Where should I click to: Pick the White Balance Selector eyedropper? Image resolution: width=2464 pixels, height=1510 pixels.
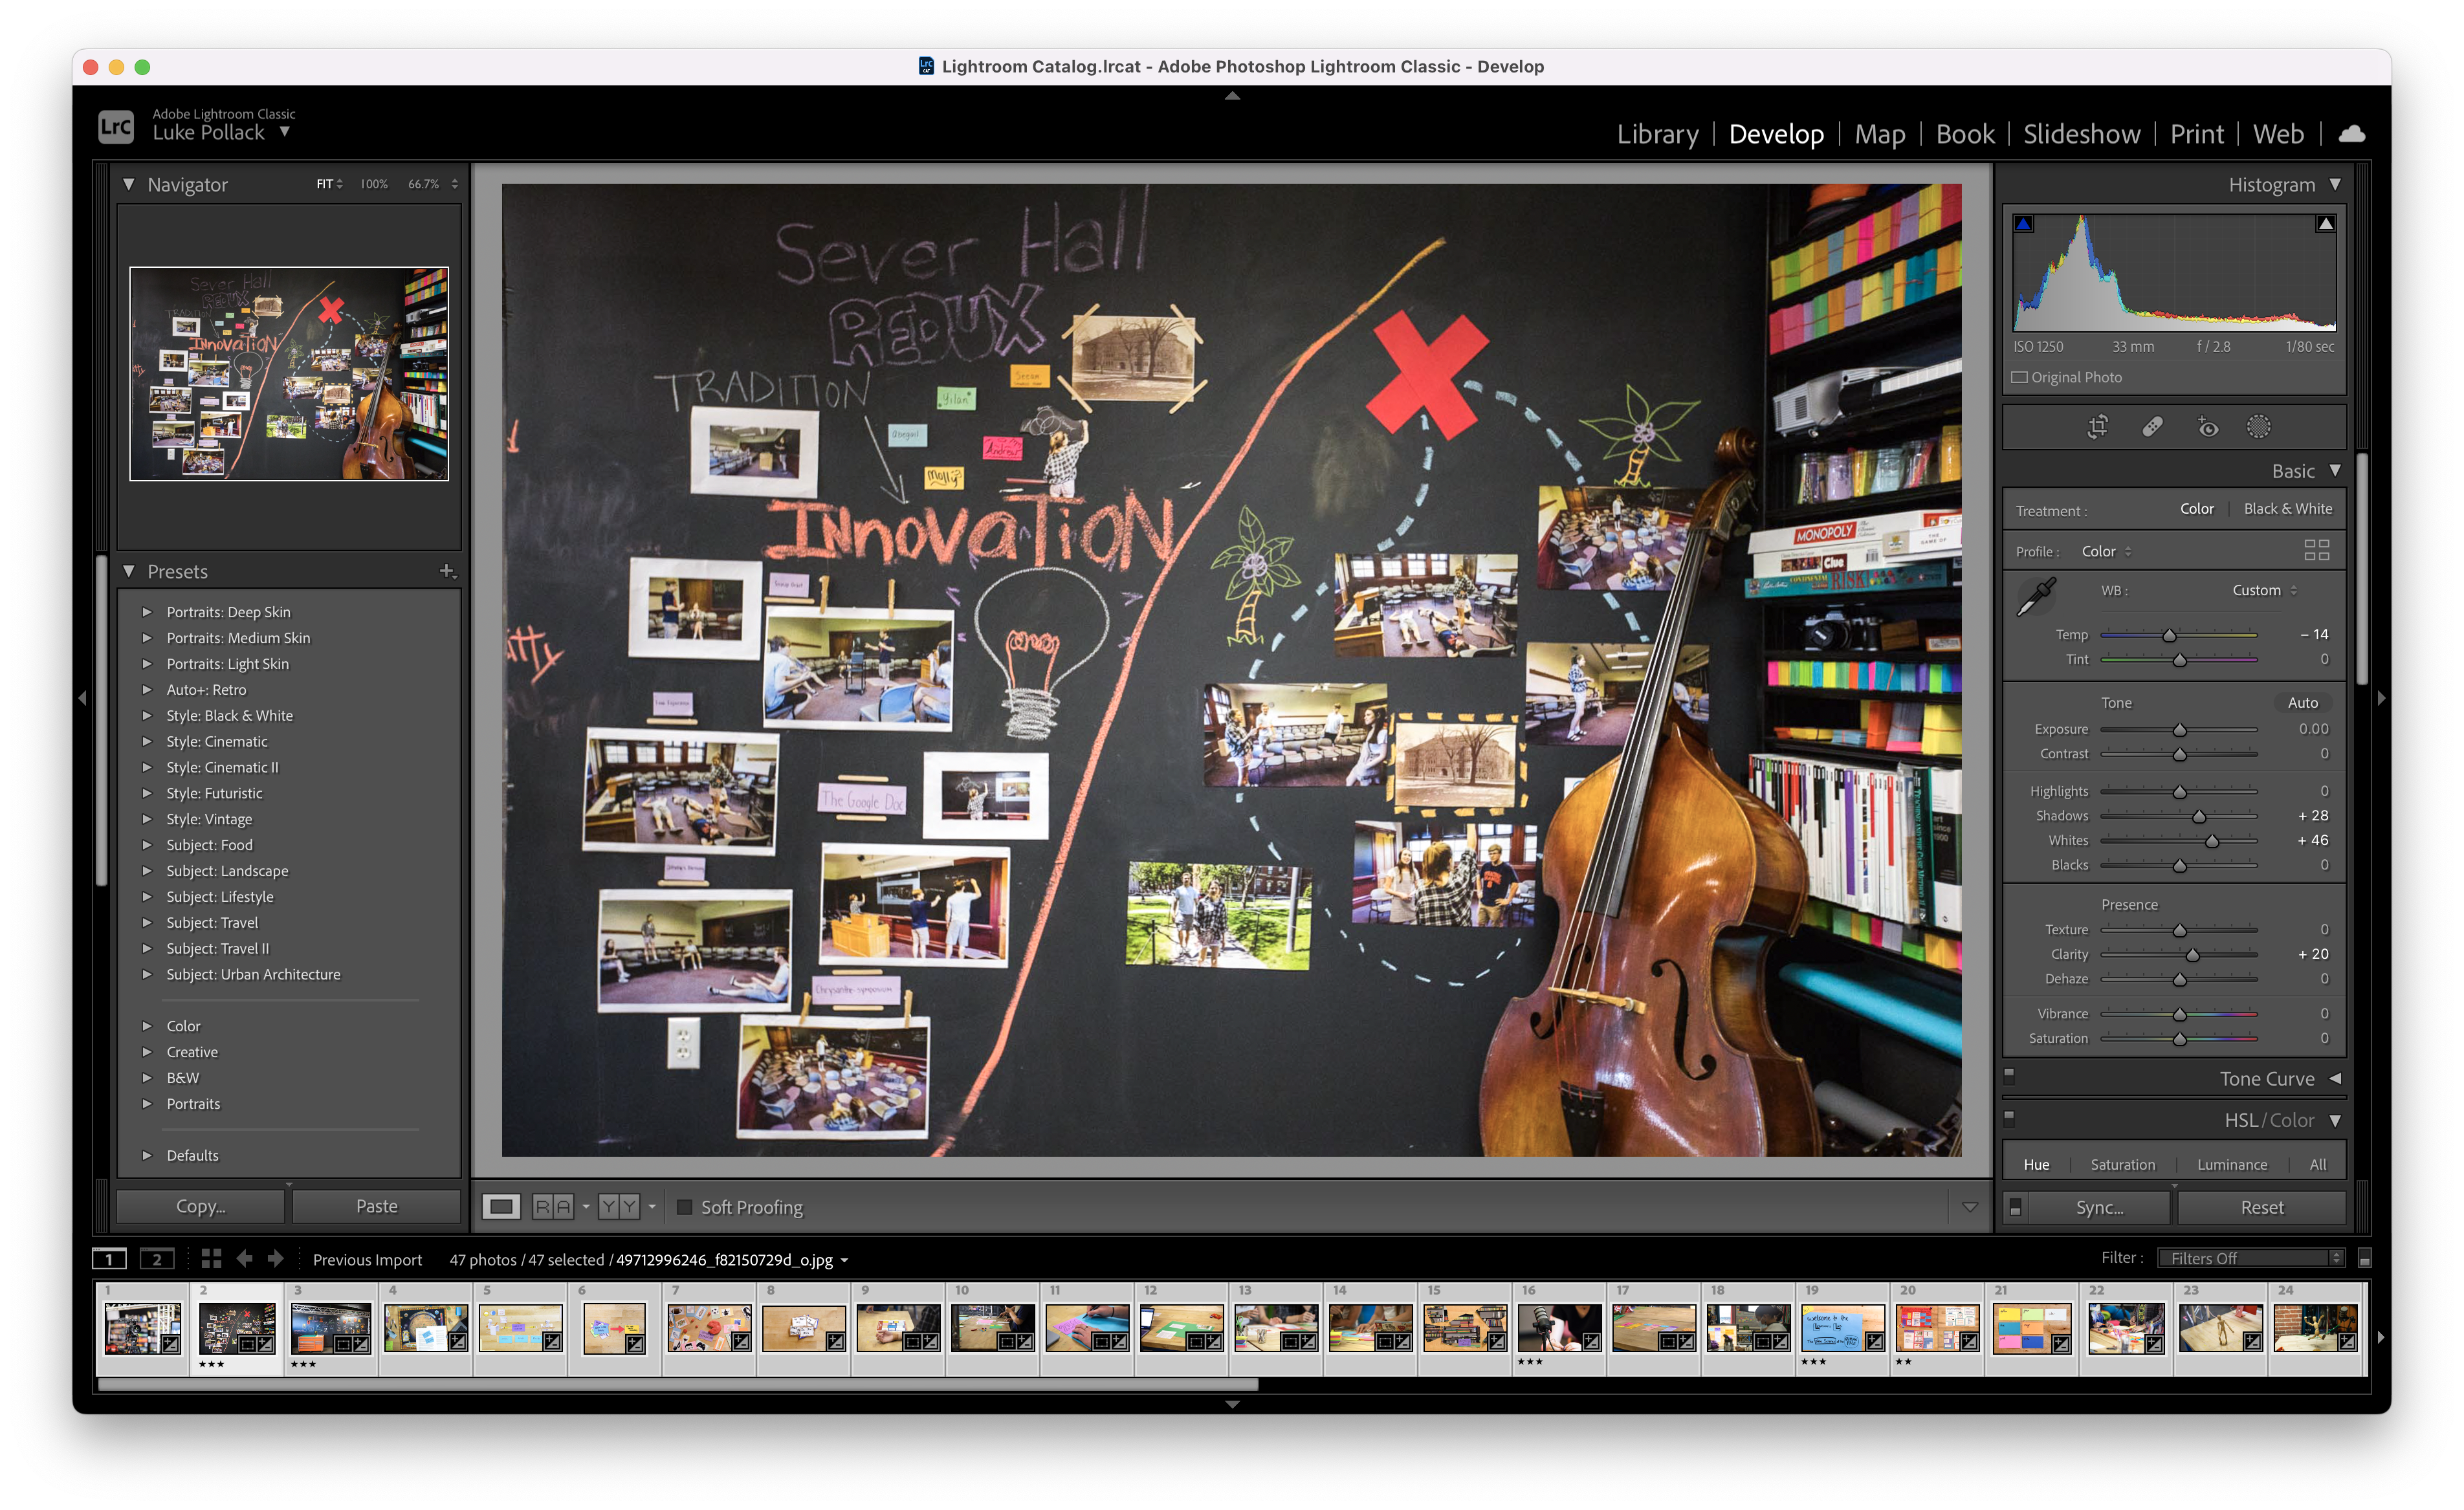(2036, 597)
